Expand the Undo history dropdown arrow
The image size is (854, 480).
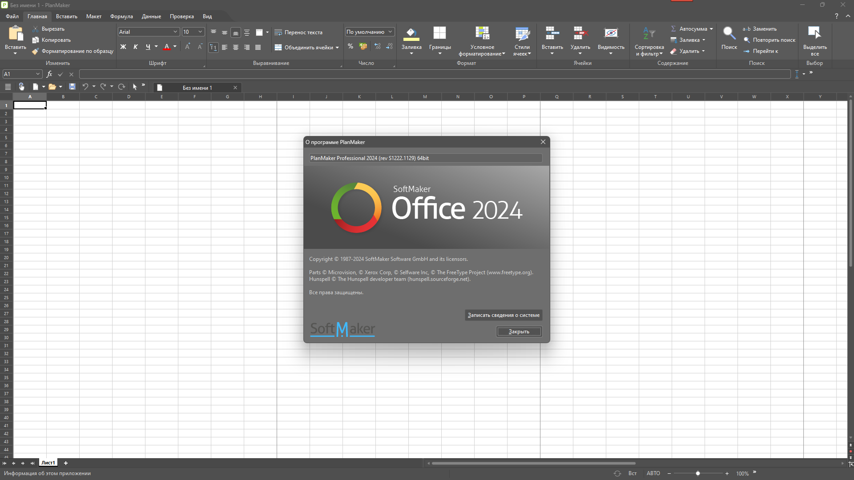94,87
